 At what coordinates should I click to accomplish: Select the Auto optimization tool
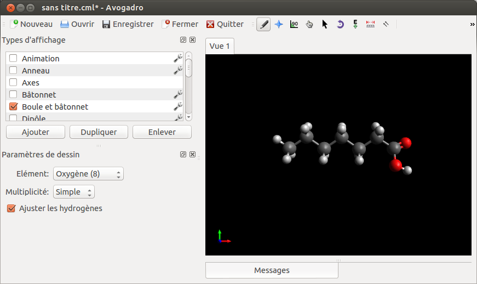tap(355, 24)
